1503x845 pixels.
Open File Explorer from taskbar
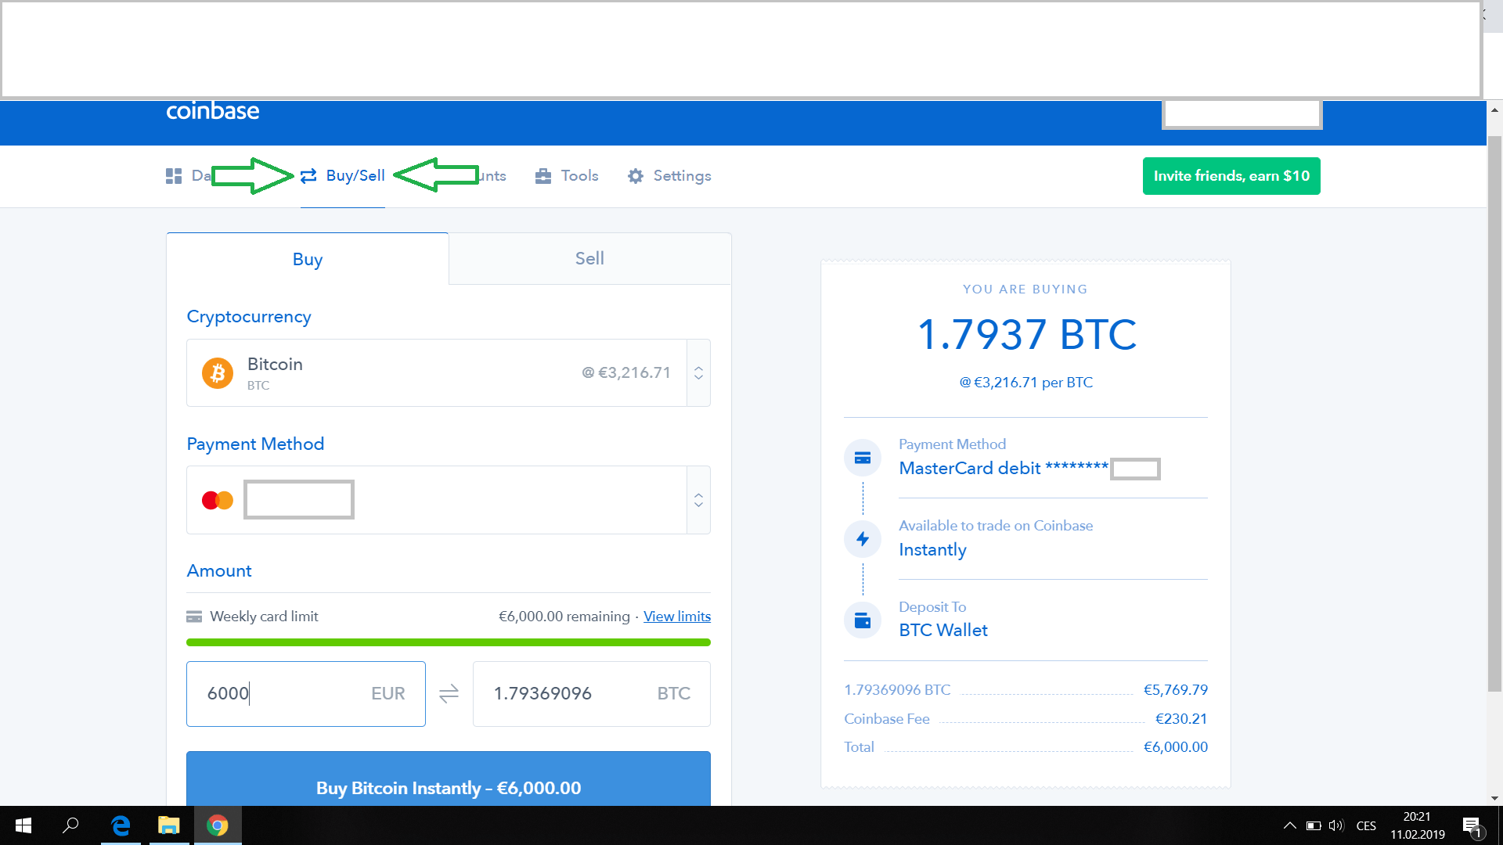(169, 825)
